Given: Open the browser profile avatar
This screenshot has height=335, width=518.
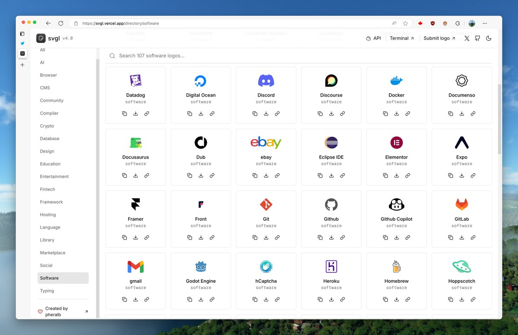Looking at the screenshot, I should [x=472, y=23].
